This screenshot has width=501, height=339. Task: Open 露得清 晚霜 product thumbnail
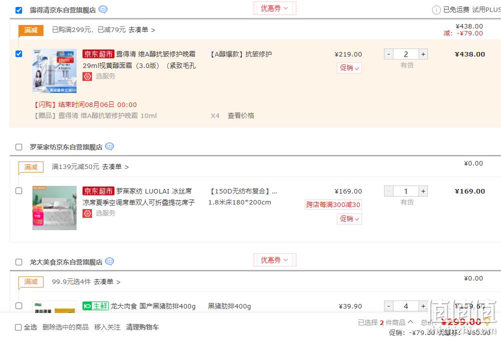(x=54, y=71)
